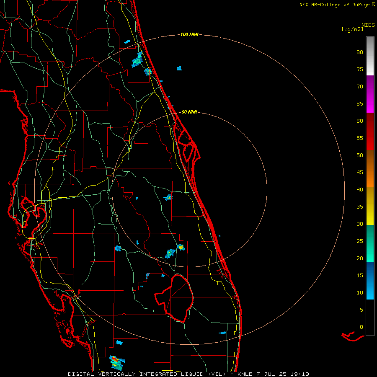
Task: Click the KMLB station identifier in the caption
Action: [245, 374]
